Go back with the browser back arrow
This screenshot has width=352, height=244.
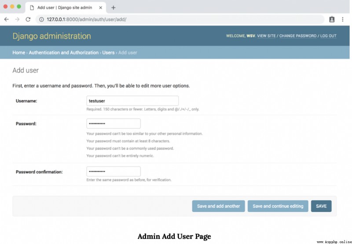pos(7,19)
